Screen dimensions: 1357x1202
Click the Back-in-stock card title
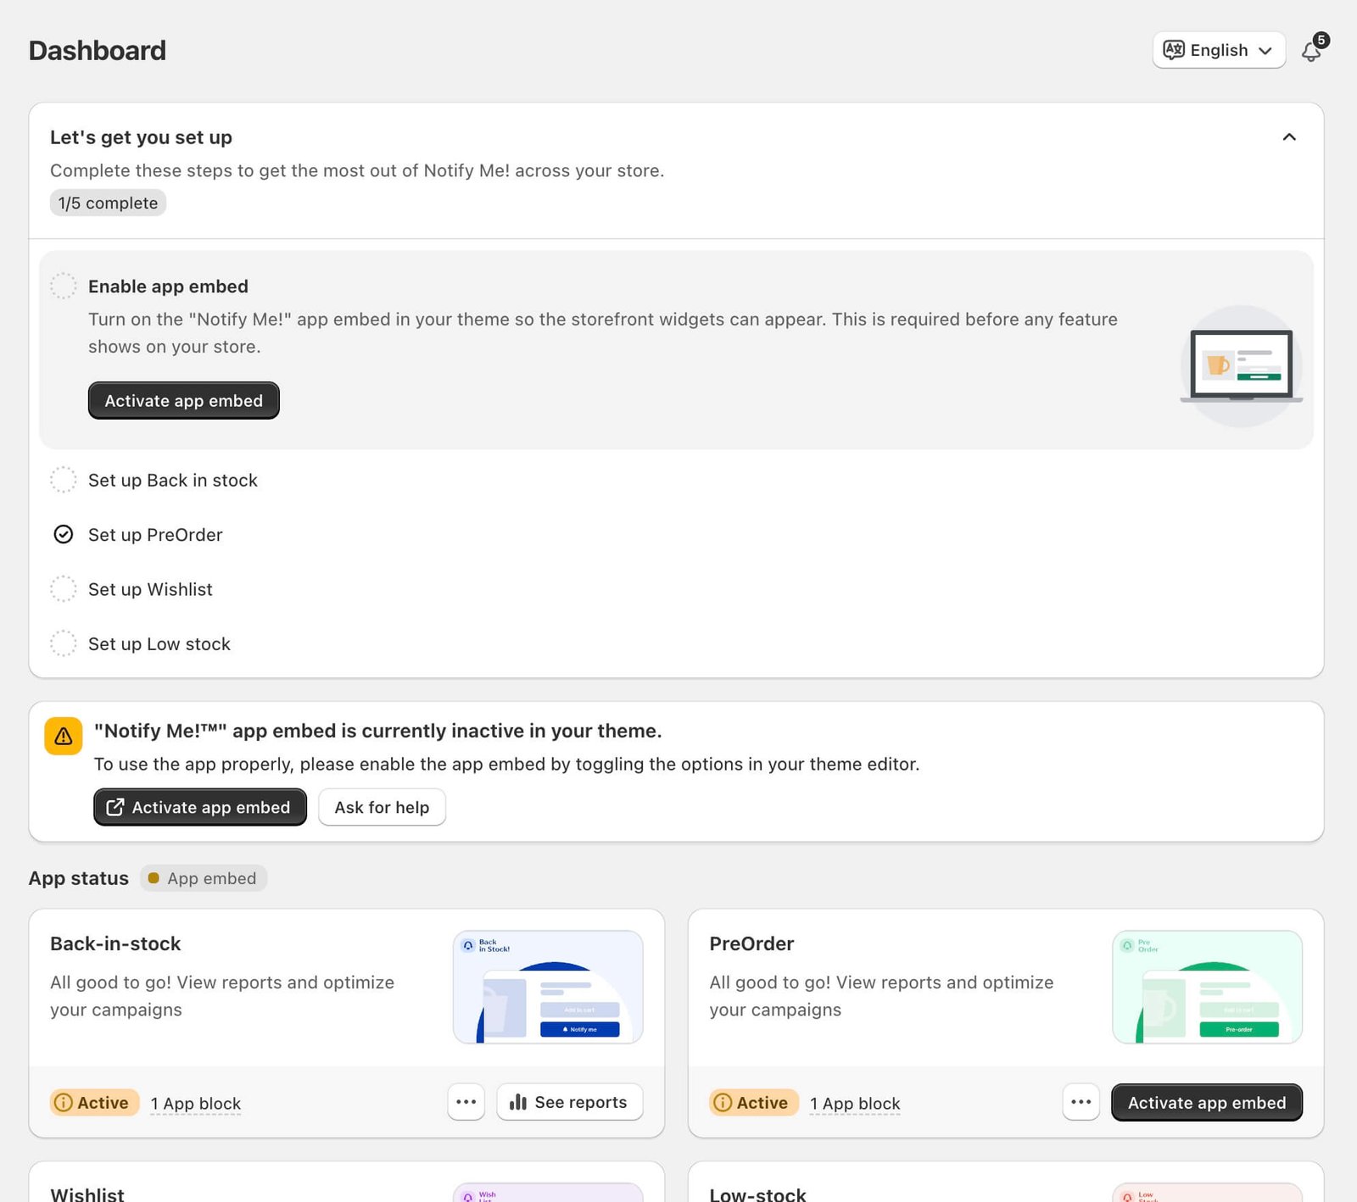tap(115, 943)
